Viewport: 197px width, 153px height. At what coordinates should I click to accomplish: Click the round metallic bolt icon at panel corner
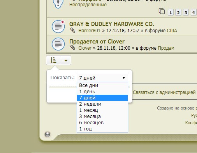pyautogui.click(x=47, y=134)
